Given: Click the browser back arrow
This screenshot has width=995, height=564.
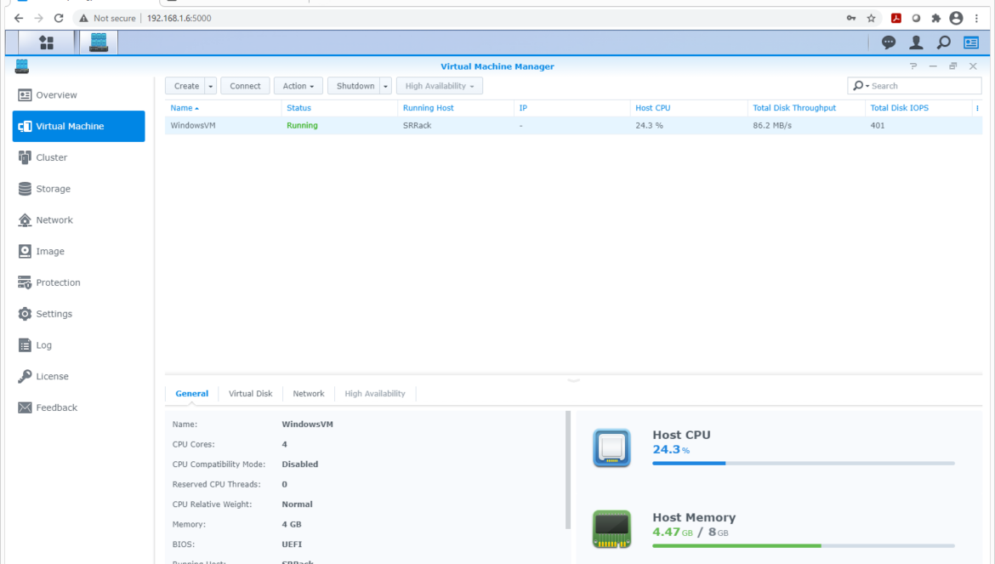Looking at the screenshot, I should pyautogui.click(x=19, y=19).
